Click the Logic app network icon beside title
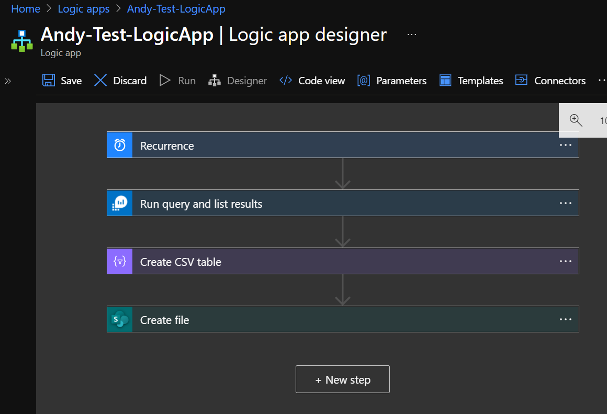The image size is (607, 414). [22, 41]
